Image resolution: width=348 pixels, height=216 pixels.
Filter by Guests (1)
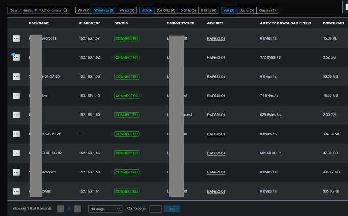pyautogui.click(x=267, y=10)
